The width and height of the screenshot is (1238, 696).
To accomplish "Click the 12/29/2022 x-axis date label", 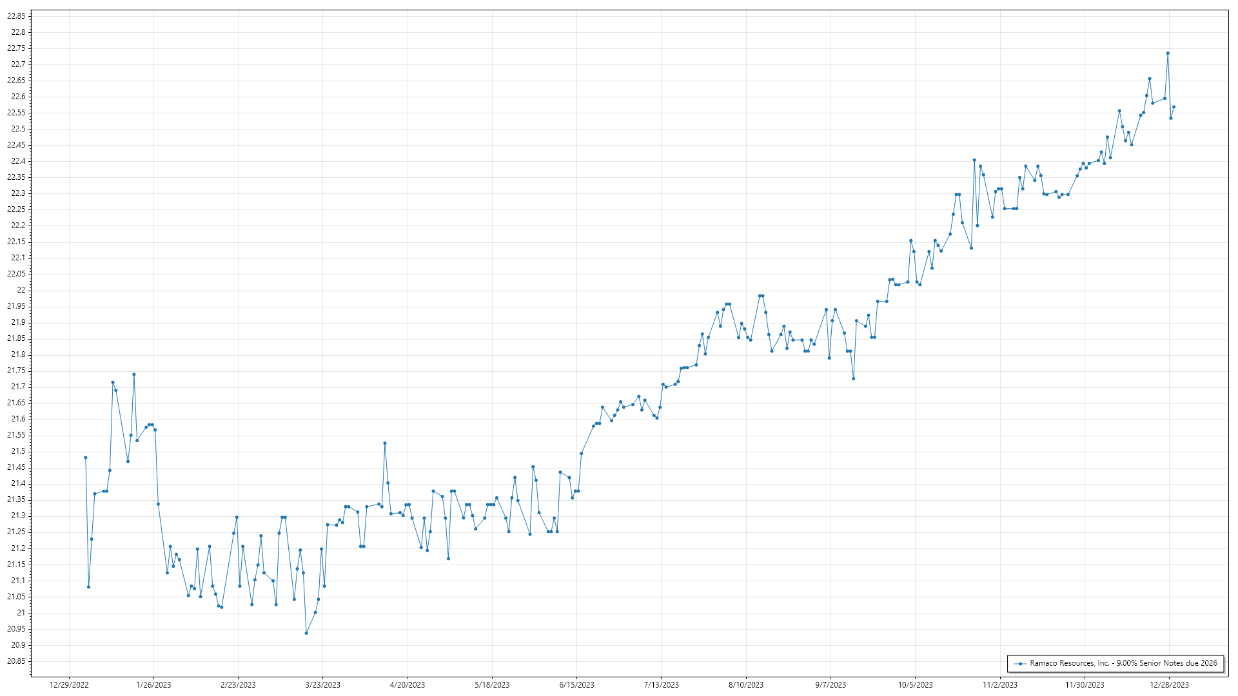I will [69, 685].
